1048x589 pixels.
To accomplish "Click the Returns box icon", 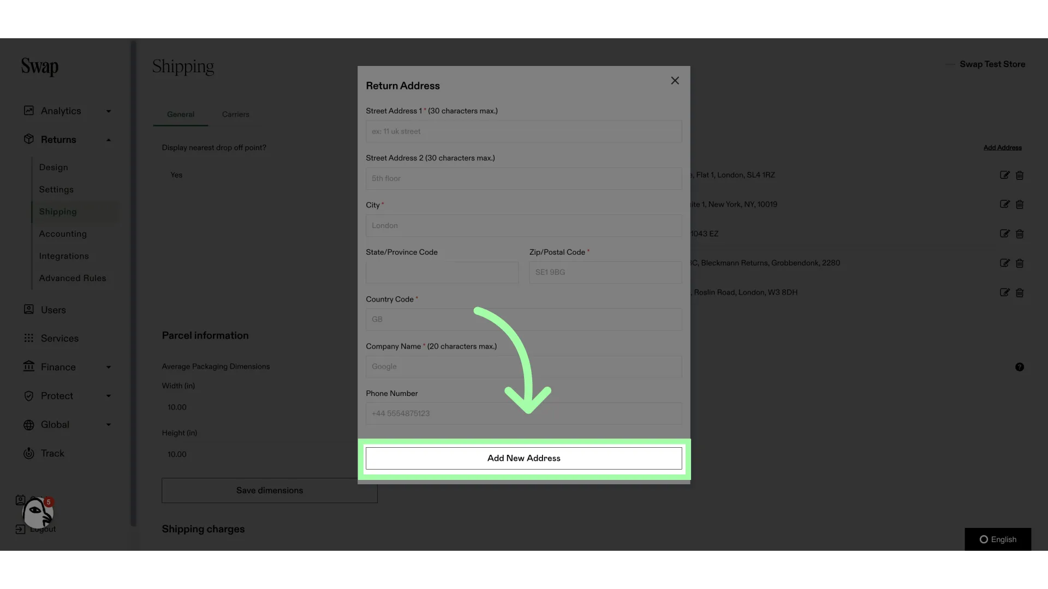I will pos(29,139).
